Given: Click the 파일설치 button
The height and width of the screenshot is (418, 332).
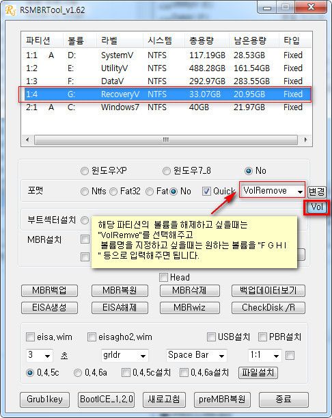Looking at the screenshot, I should click(x=258, y=372).
